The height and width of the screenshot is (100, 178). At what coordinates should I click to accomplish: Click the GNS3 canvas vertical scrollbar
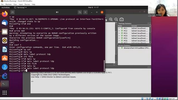click(116, 42)
